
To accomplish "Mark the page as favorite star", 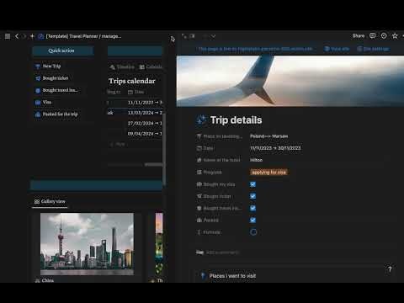I will click(x=395, y=35).
